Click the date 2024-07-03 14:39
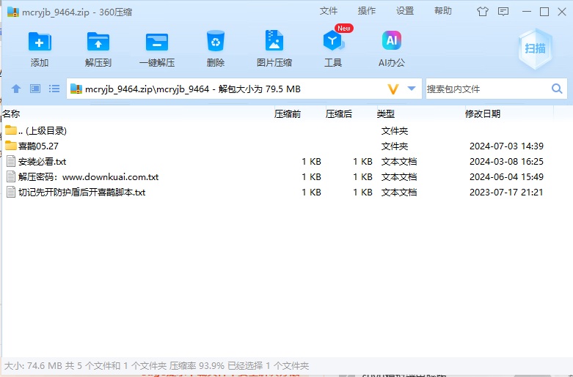Screen dimensions: 573x377 click(x=506, y=146)
